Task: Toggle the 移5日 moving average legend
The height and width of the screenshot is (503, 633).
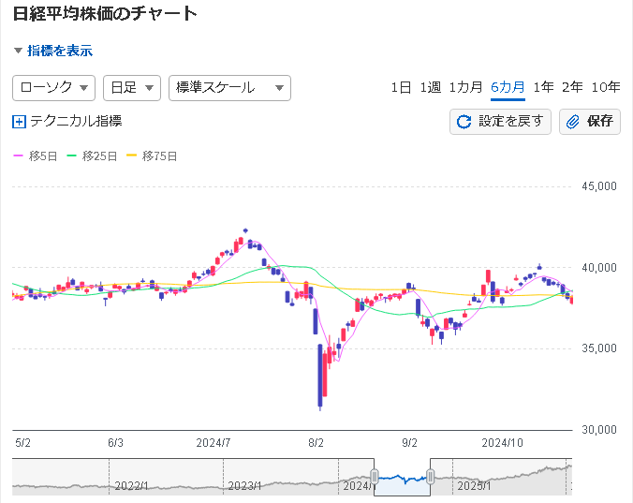Action: [38, 155]
